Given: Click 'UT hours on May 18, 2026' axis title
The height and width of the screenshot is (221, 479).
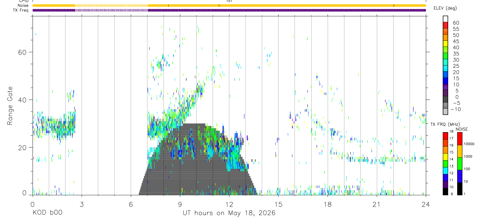Looking at the screenshot, I should click(229, 213).
